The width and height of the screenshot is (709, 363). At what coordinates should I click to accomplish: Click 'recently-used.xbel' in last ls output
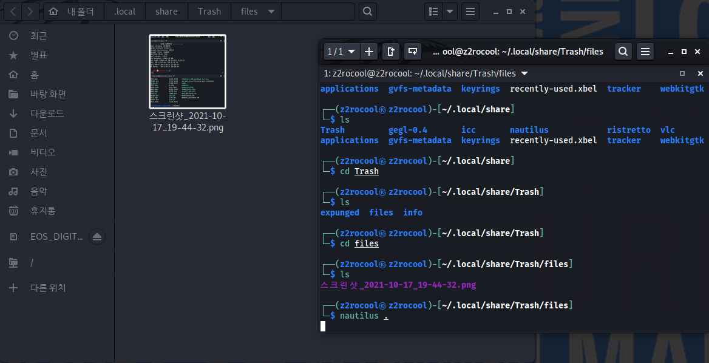click(x=554, y=140)
